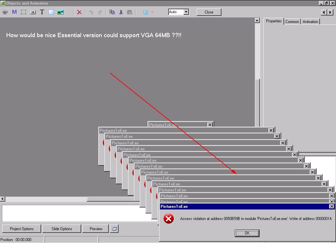Switch to the Animation tab
The height and width of the screenshot is (243, 336).
pyautogui.click(x=310, y=22)
